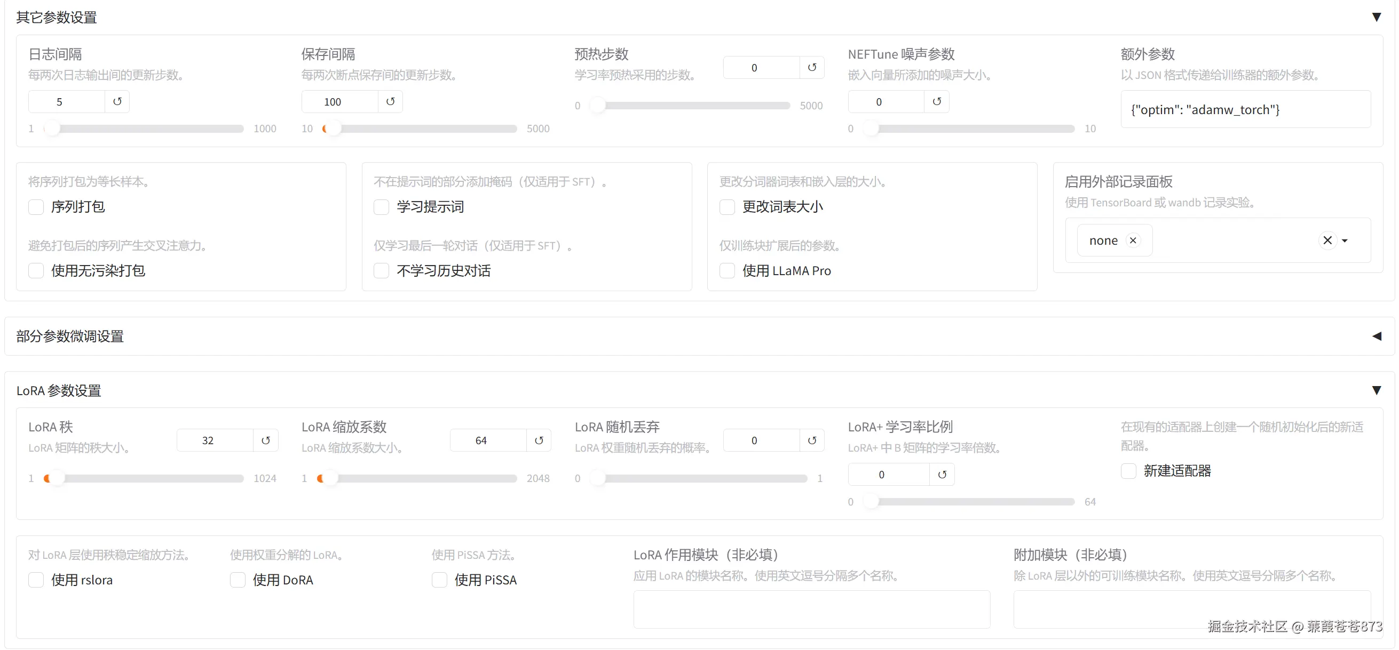Enable 序列打包
The width and height of the screenshot is (1399, 650).
36,207
